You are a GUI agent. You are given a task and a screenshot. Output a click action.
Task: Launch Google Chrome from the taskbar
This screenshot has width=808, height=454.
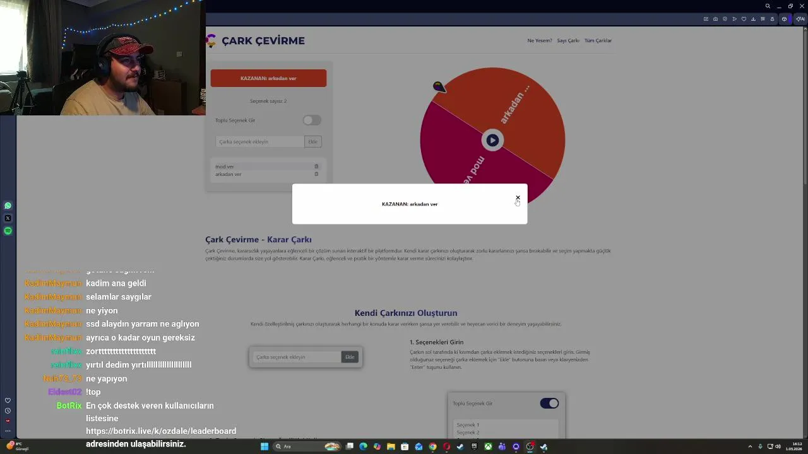(x=432, y=446)
